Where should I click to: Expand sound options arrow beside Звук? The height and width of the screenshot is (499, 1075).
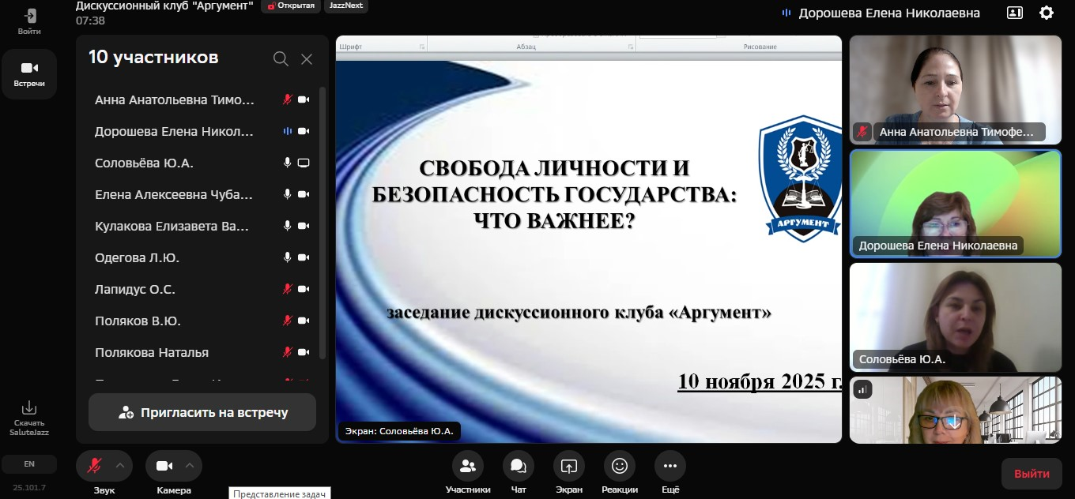click(x=120, y=465)
